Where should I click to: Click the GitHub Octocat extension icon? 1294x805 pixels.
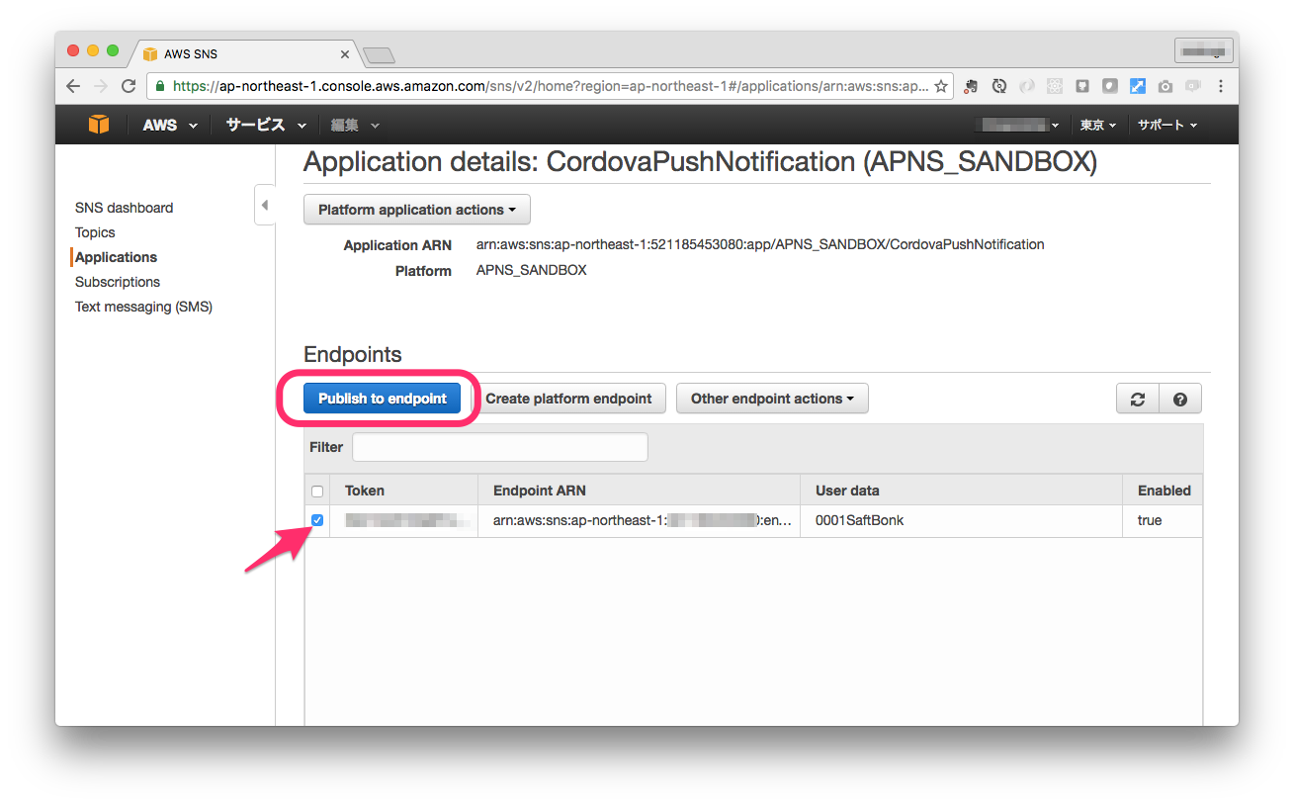coord(1082,86)
